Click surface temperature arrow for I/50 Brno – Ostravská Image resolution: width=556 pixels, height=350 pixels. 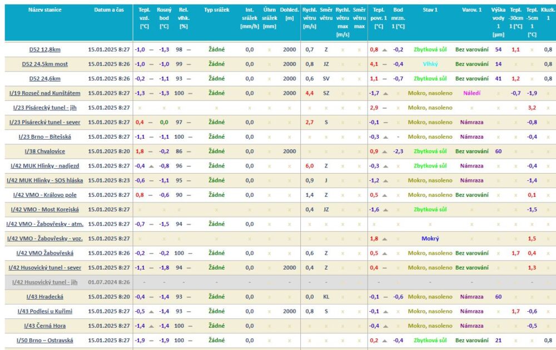[385, 341]
